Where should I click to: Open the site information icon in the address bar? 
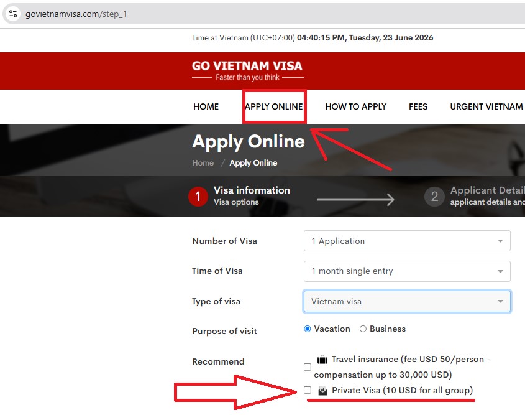point(13,14)
